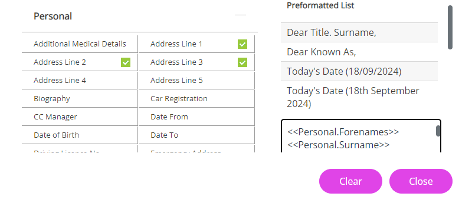Image resolution: width=472 pixels, height=213 pixels.
Task: Select the Date To field
Action: click(x=196, y=135)
